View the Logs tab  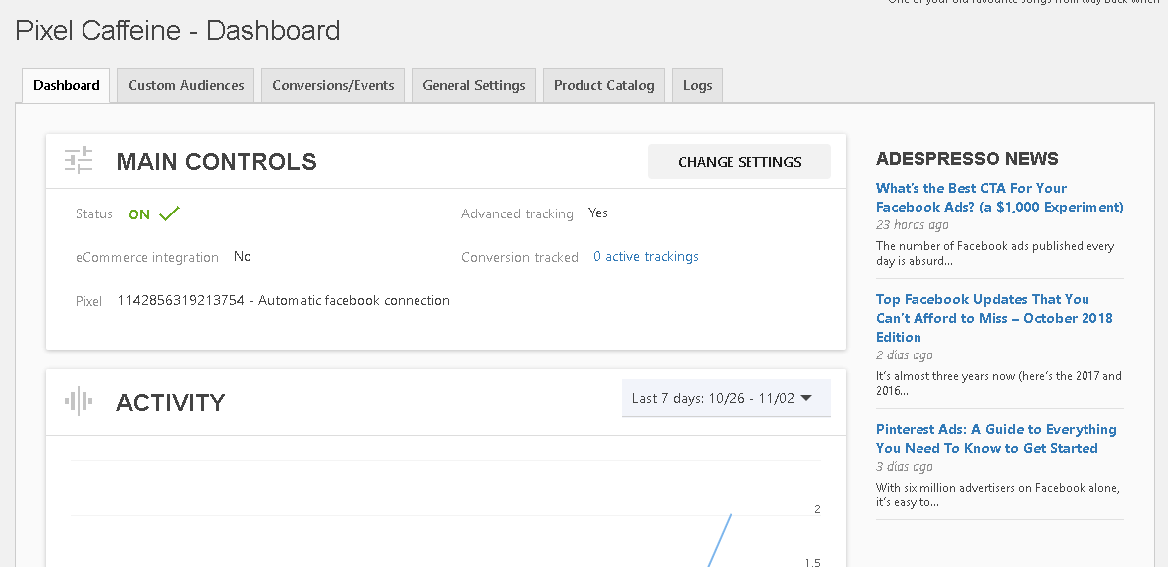tap(697, 85)
